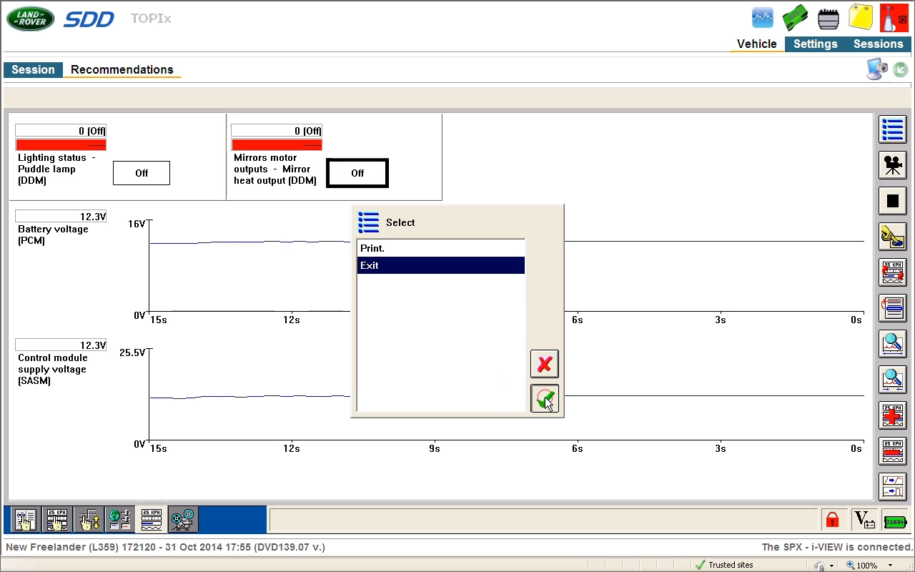Image resolution: width=915 pixels, height=572 pixels.
Task: Expand browser zoom level dropdown at 100%
Action: tap(891, 565)
